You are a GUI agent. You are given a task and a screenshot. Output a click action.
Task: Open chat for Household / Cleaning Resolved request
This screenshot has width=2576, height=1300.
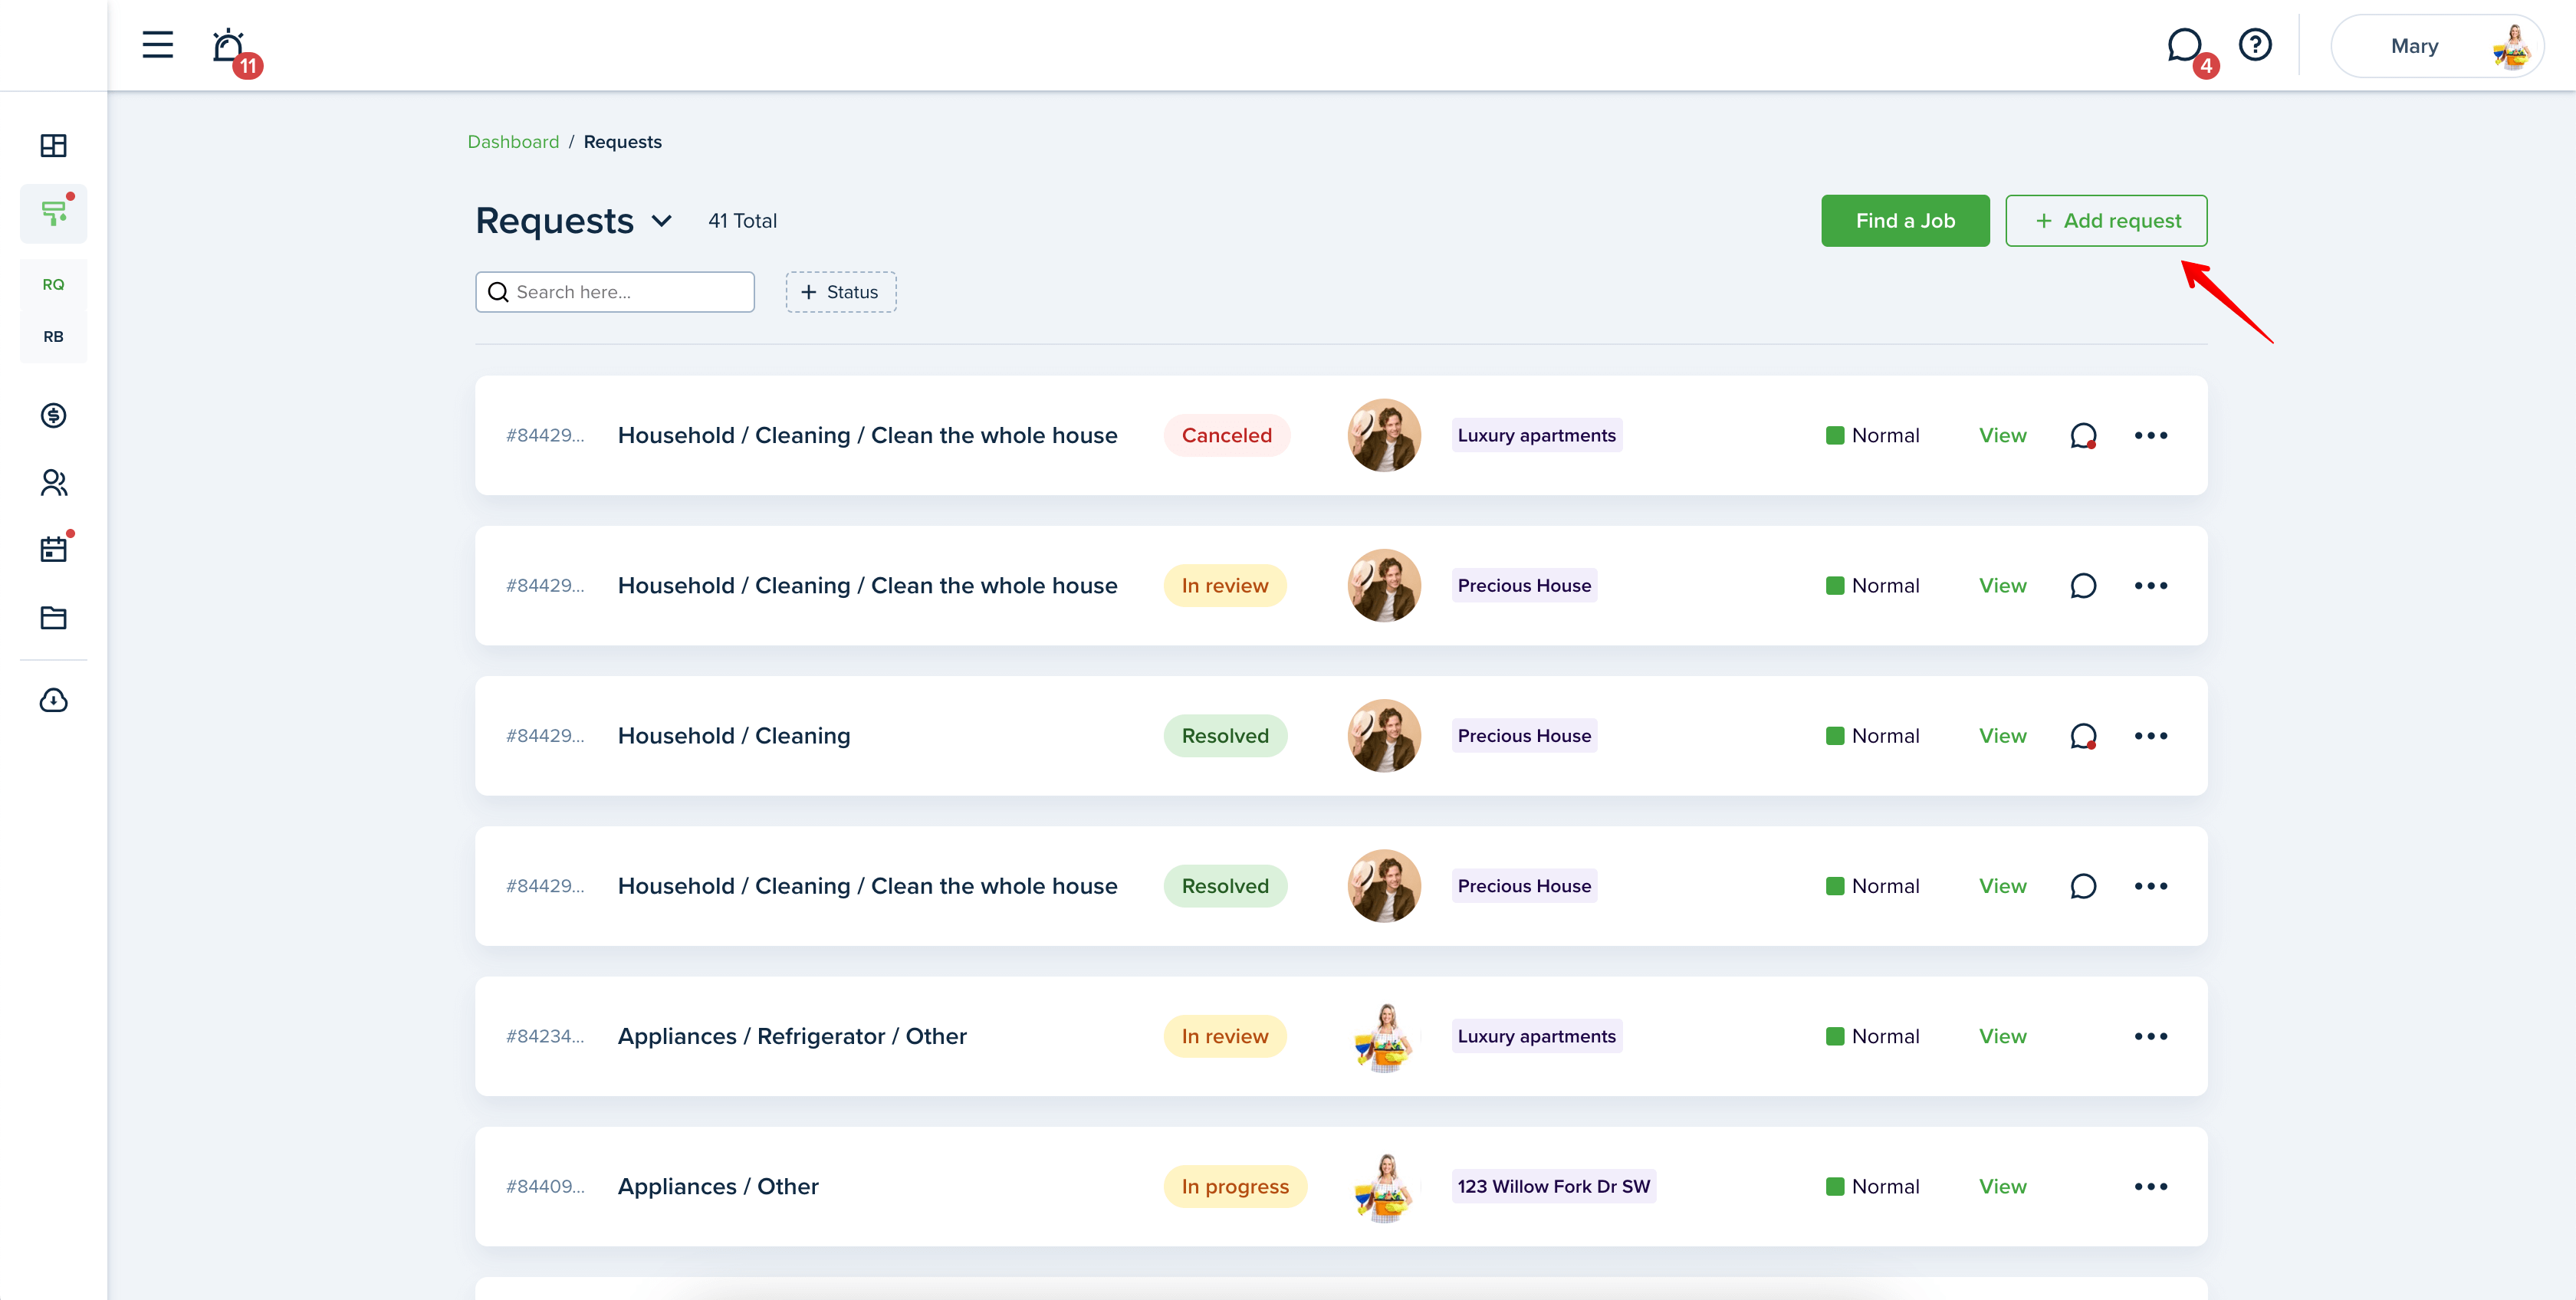(2083, 736)
